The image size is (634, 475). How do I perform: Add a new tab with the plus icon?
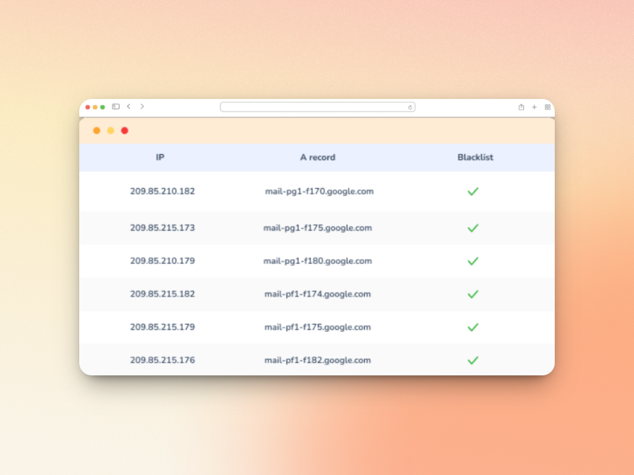pyautogui.click(x=534, y=107)
